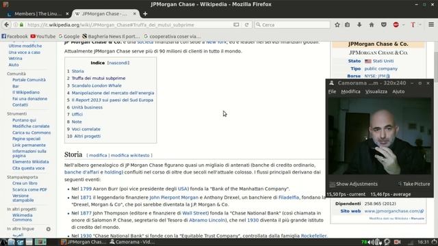438x246 pixels.
Task: Open the Firefox hamburger menu
Action: coord(431,25)
